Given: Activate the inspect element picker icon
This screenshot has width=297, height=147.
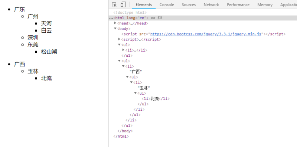Looking at the screenshot, I should [x=114, y=4].
